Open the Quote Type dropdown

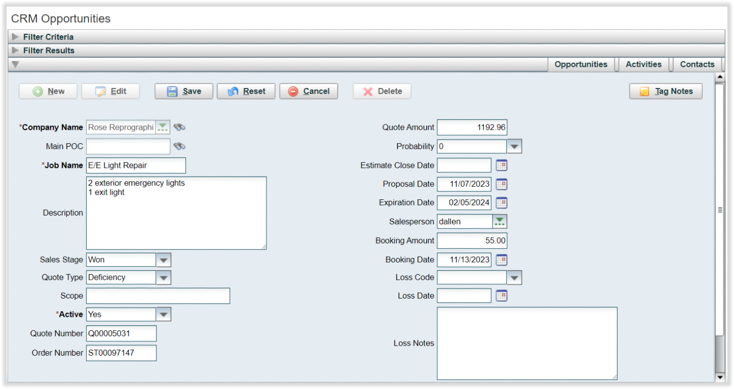164,278
